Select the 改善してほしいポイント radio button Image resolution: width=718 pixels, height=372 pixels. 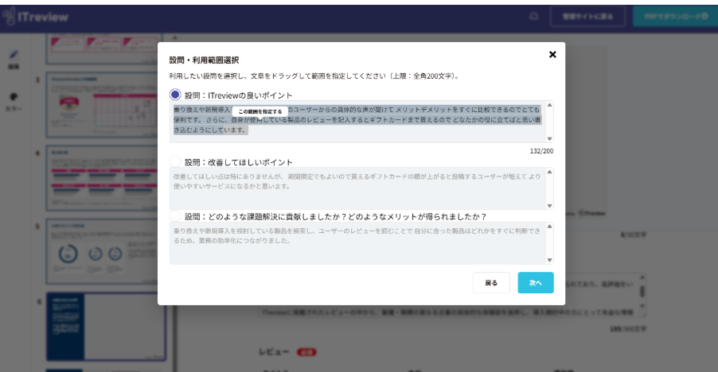[x=175, y=161]
